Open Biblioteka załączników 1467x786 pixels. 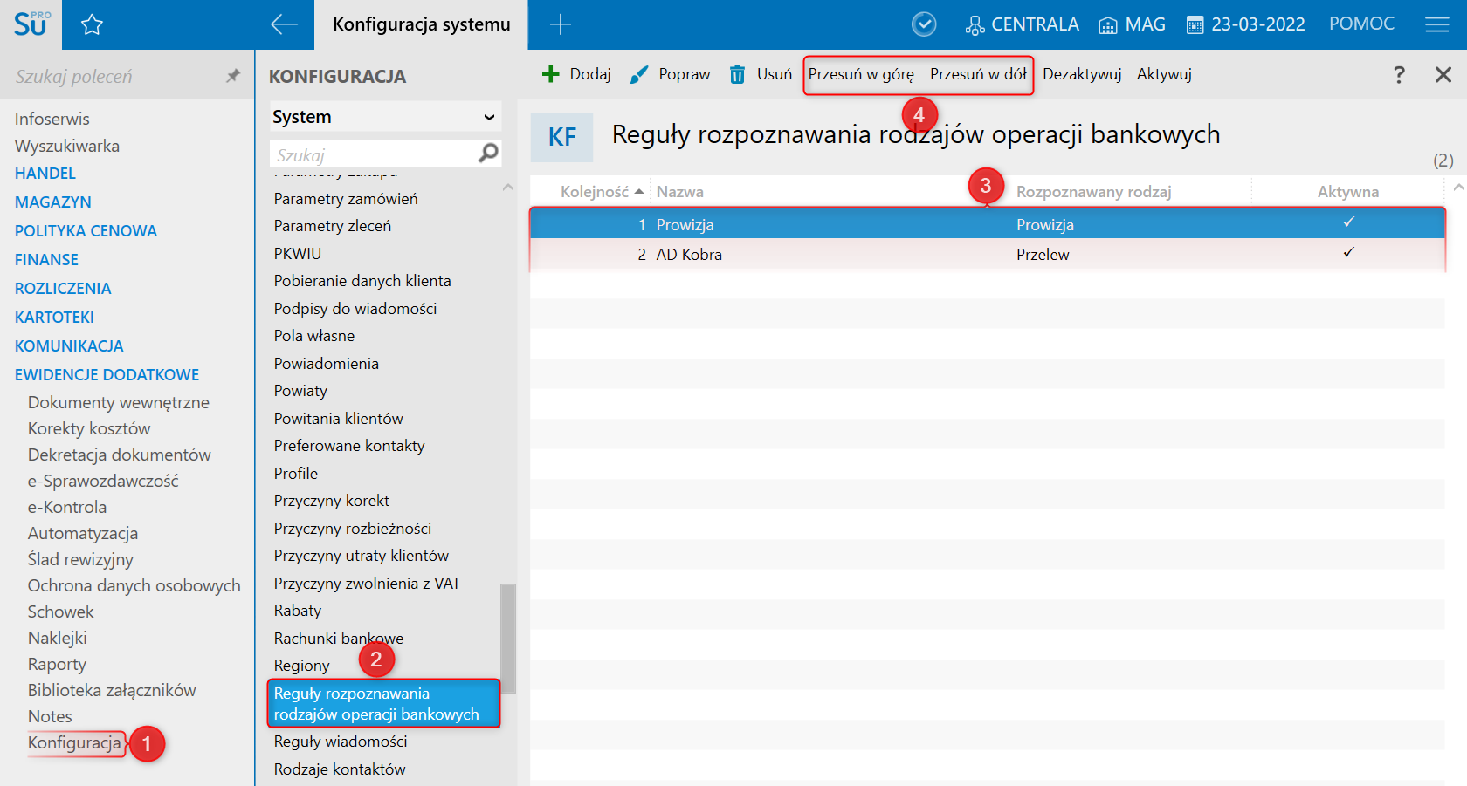coord(112,690)
